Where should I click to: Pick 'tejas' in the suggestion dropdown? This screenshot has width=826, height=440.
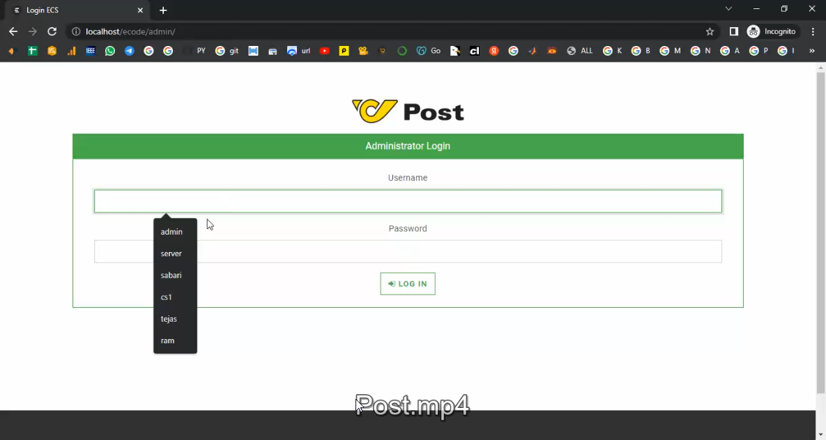coord(169,319)
